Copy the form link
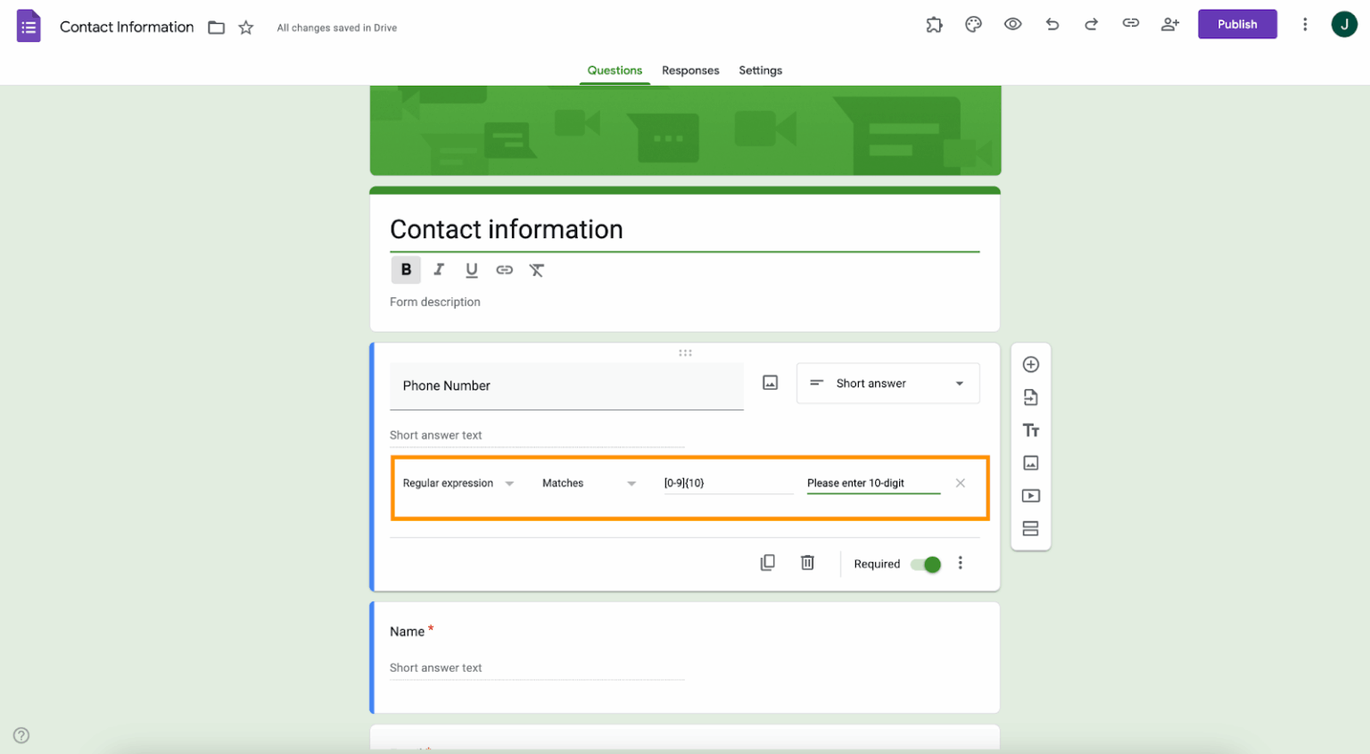The width and height of the screenshot is (1370, 754). (x=1130, y=24)
